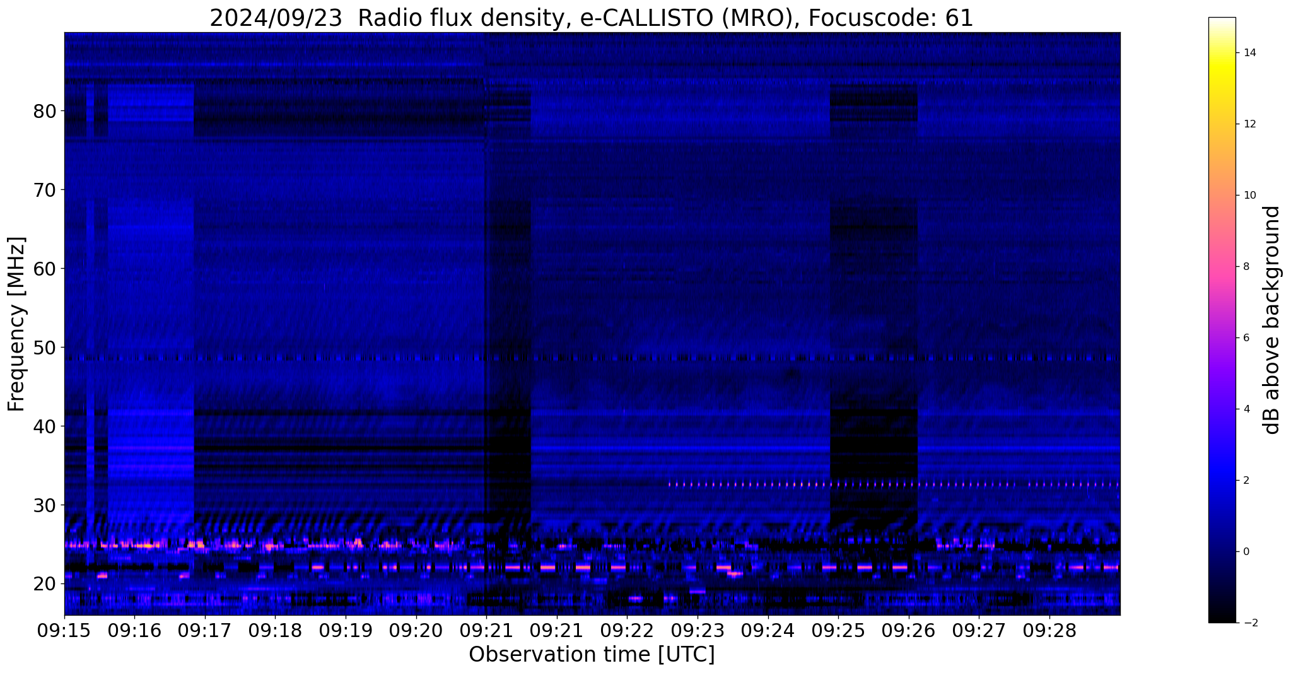Click the 'dB above background' colorbar label

coord(1272,320)
